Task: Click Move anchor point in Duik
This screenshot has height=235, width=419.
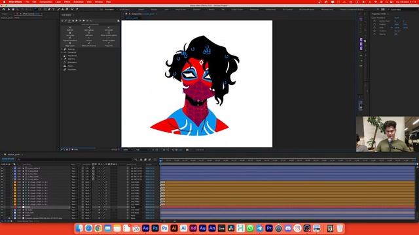Action: [109, 34]
